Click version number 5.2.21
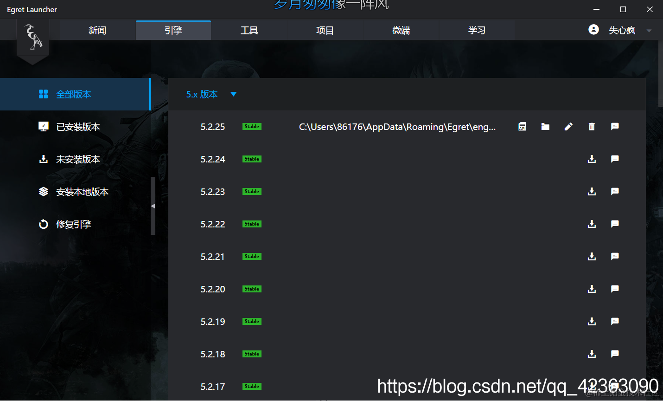663x401 pixels. pos(213,257)
